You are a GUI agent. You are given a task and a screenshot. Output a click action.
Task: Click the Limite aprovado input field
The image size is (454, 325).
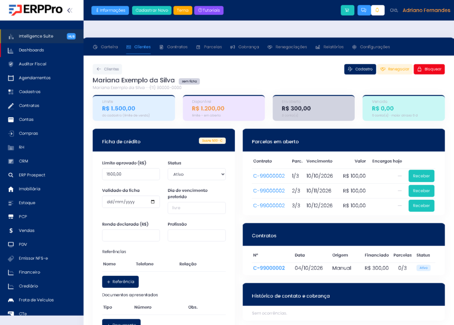pos(131,174)
